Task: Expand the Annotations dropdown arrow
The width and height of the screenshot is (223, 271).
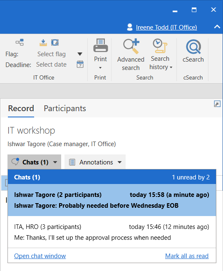Action: pos(119,162)
